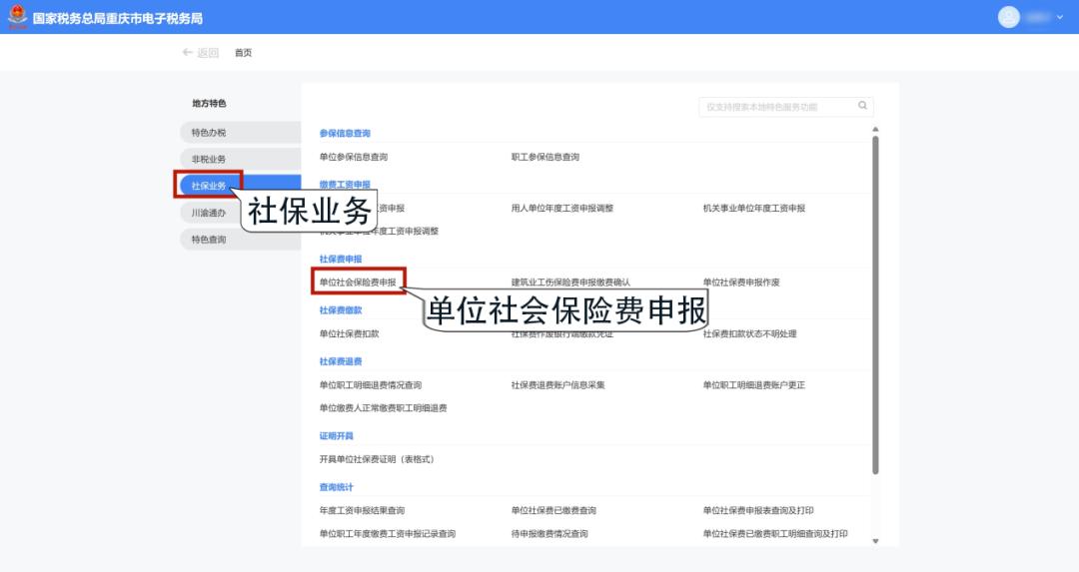1079x572 pixels.
Task: Open 开具单位社保费证明（表格式）
Action: click(x=376, y=459)
